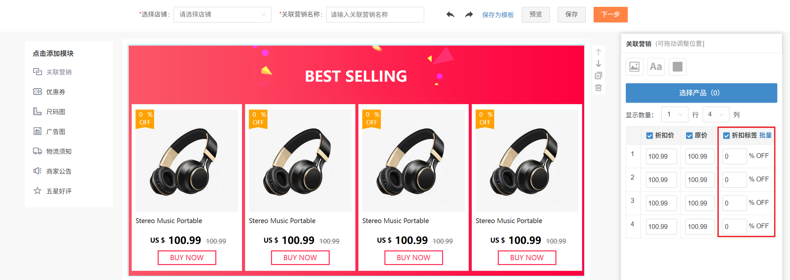Viewport: 790px width, 280px height.
Task: Open the Aa text settings icon
Action: 656,67
